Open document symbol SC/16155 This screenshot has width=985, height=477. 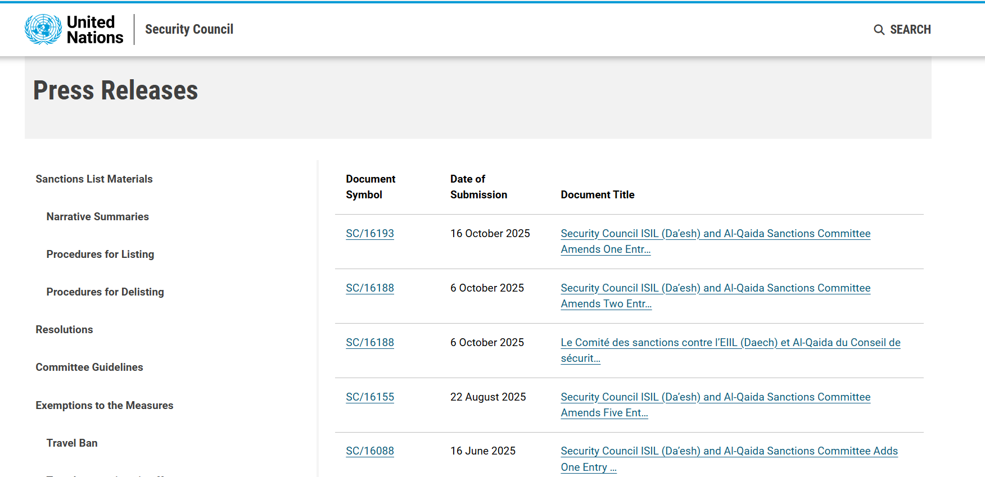coord(369,397)
